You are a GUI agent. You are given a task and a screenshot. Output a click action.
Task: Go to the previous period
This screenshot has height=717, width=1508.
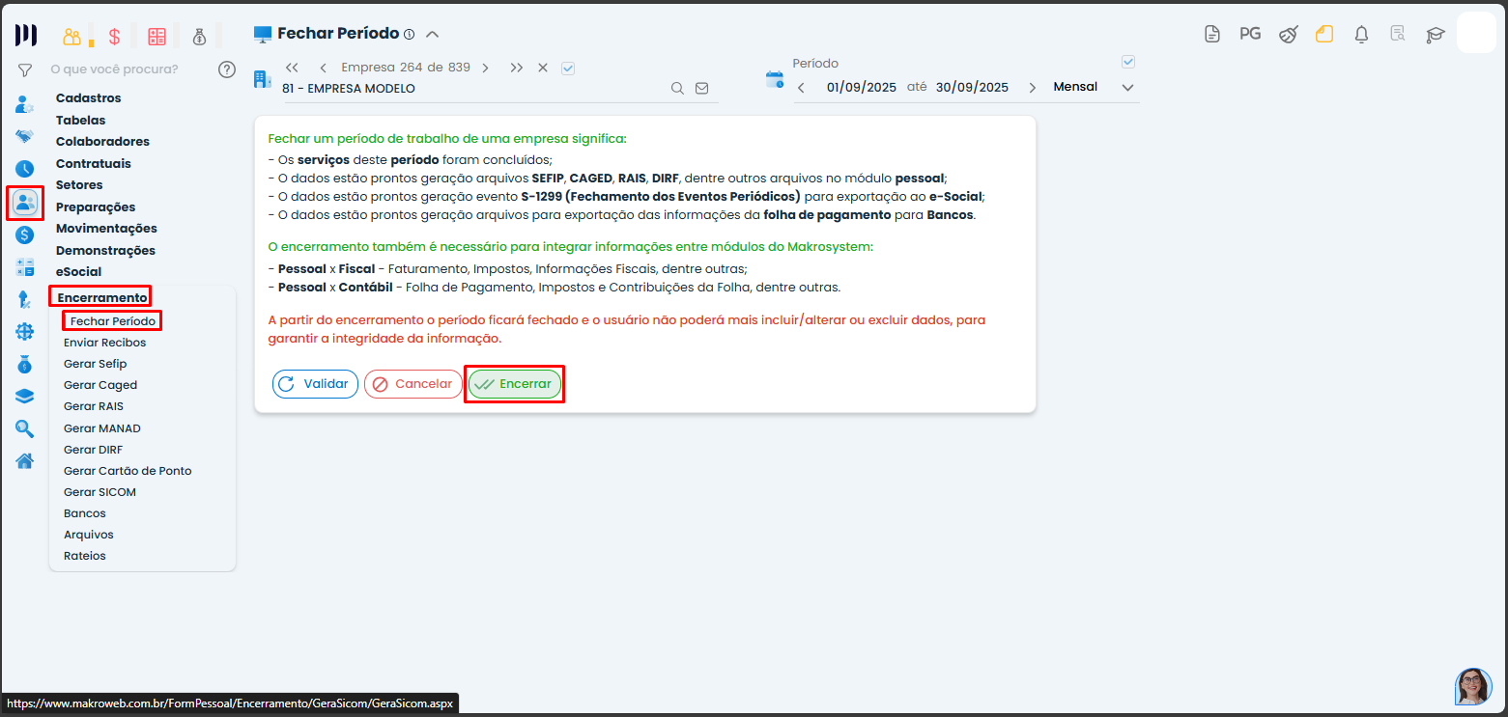coord(801,88)
